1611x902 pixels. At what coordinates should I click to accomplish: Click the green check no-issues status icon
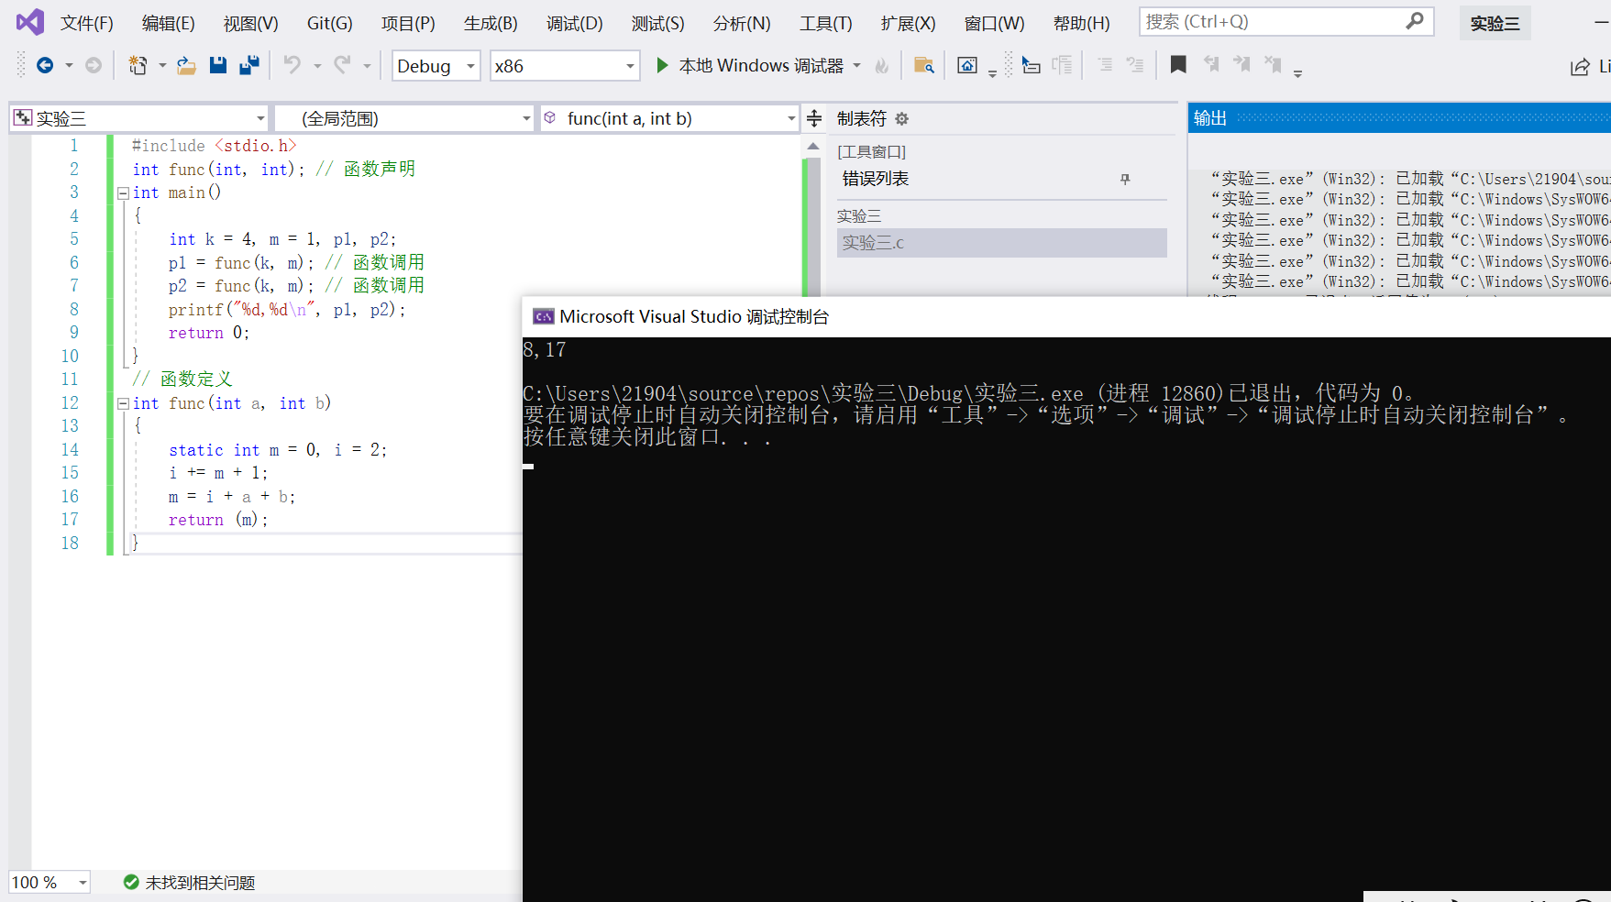[131, 882]
